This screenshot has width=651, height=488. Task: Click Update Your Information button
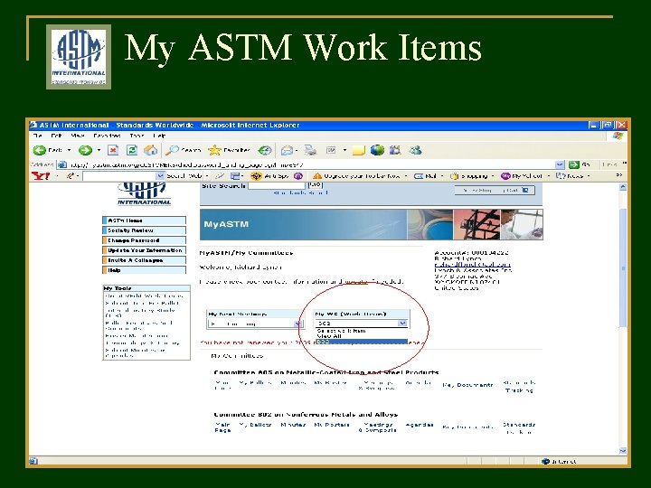click(144, 250)
